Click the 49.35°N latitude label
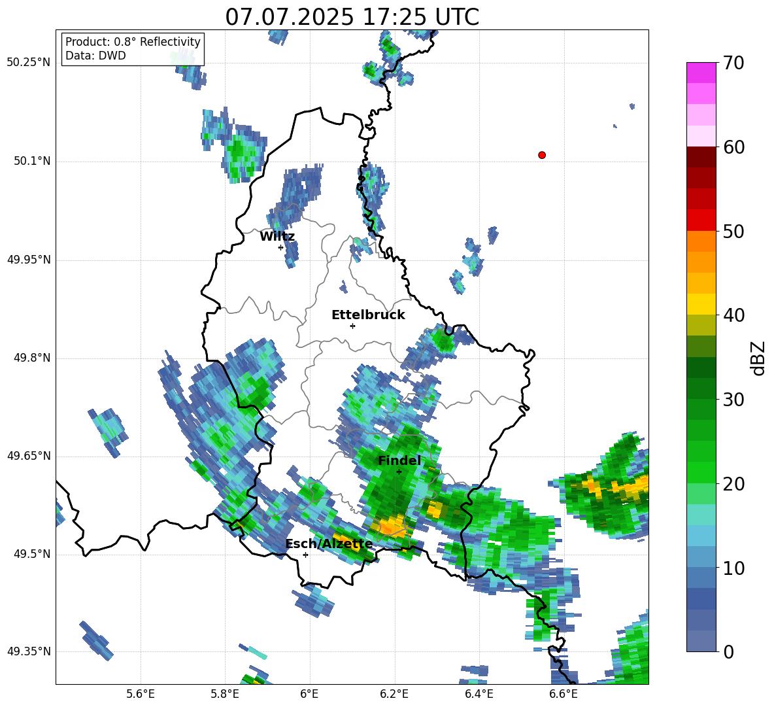 (x=29, y=651)
